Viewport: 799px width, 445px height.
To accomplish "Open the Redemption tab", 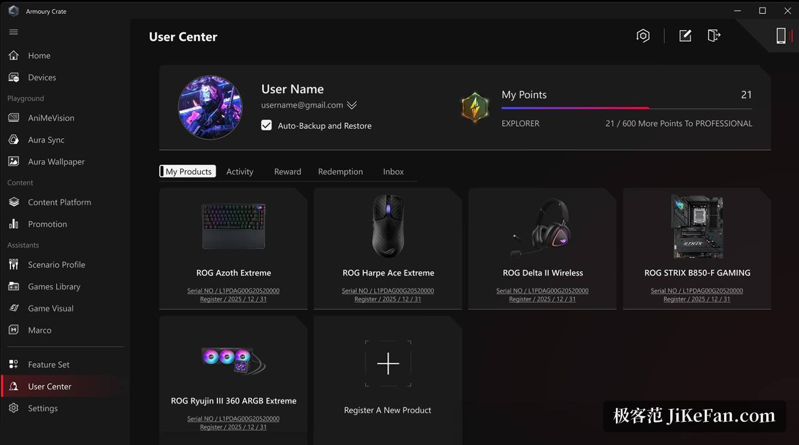I will tap(341, 171).
